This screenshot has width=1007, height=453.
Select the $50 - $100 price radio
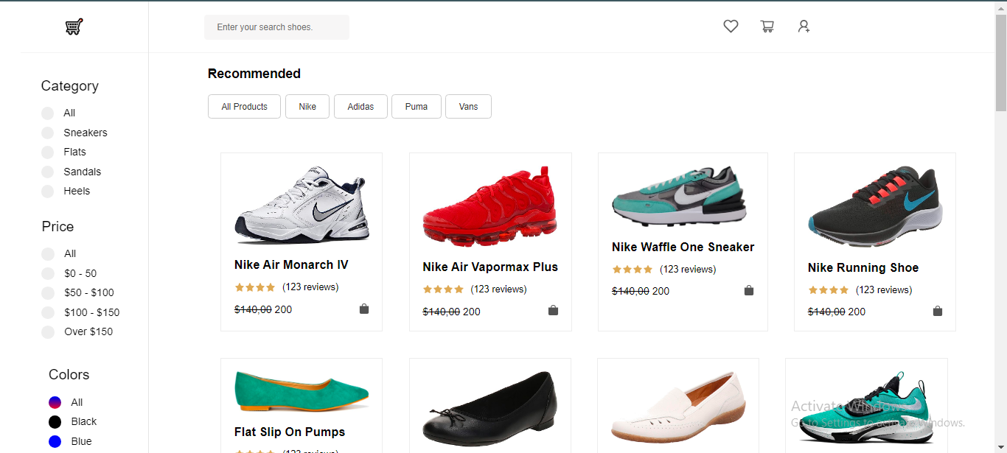pyautogui.click(x=49, y=293)
